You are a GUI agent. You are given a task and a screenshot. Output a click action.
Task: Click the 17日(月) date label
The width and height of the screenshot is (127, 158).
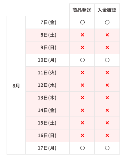point(47,148)
